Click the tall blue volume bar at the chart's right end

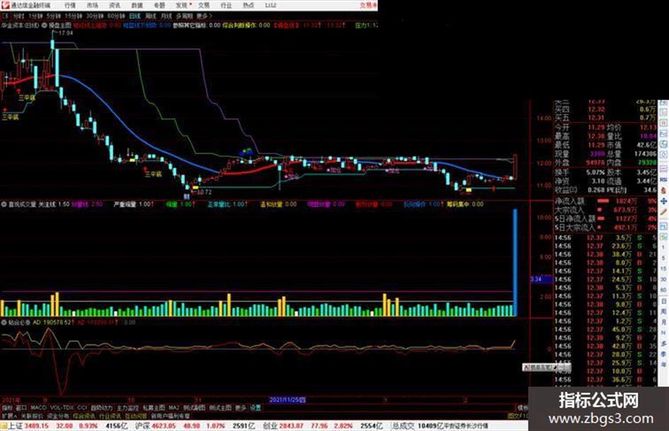click(x=515, y=263)
